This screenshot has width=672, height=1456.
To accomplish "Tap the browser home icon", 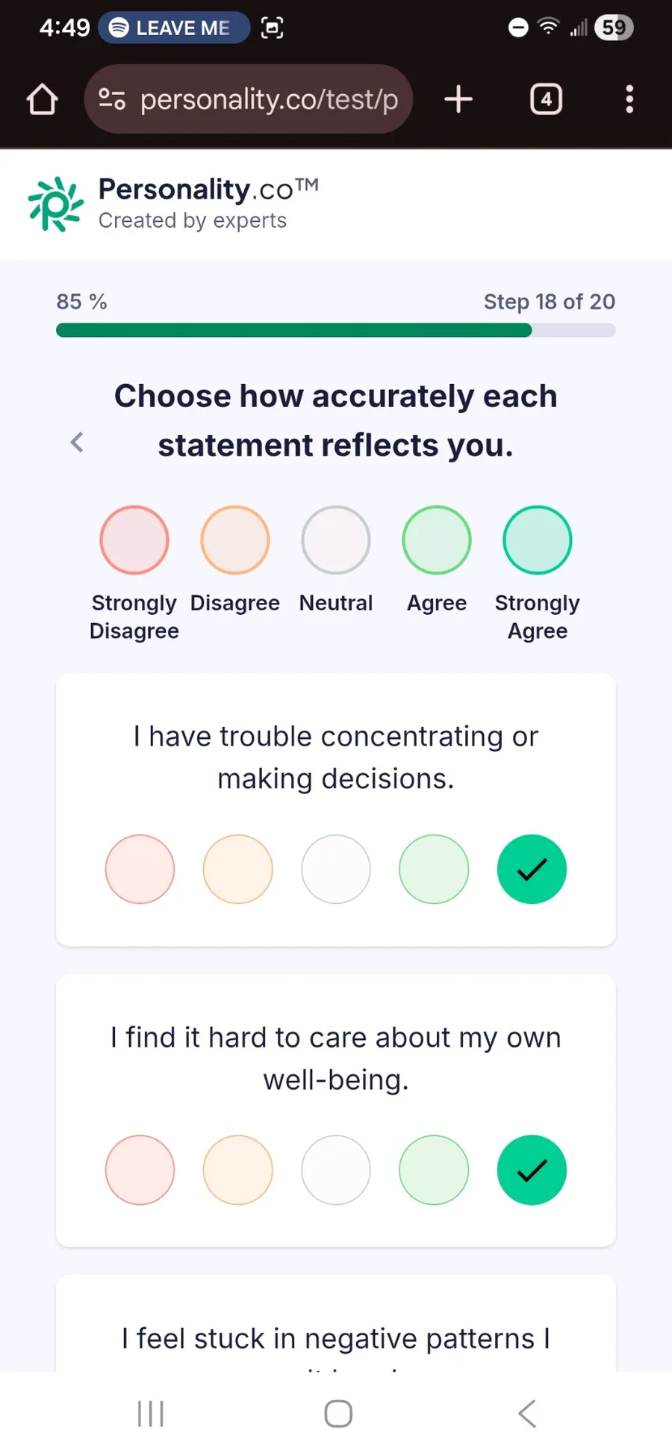I will pos(43,99).
